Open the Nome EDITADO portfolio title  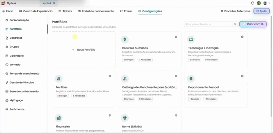tap(132, 126)
